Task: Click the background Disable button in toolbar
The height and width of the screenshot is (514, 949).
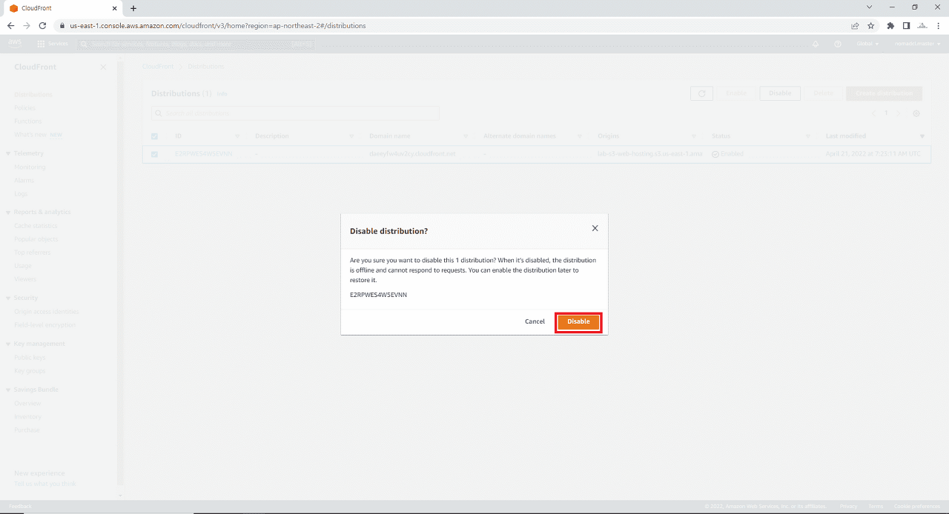Action: 780,93
